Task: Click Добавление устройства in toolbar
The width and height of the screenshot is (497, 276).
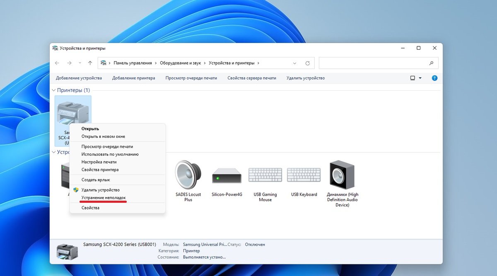Action: (x=79, y=78)
